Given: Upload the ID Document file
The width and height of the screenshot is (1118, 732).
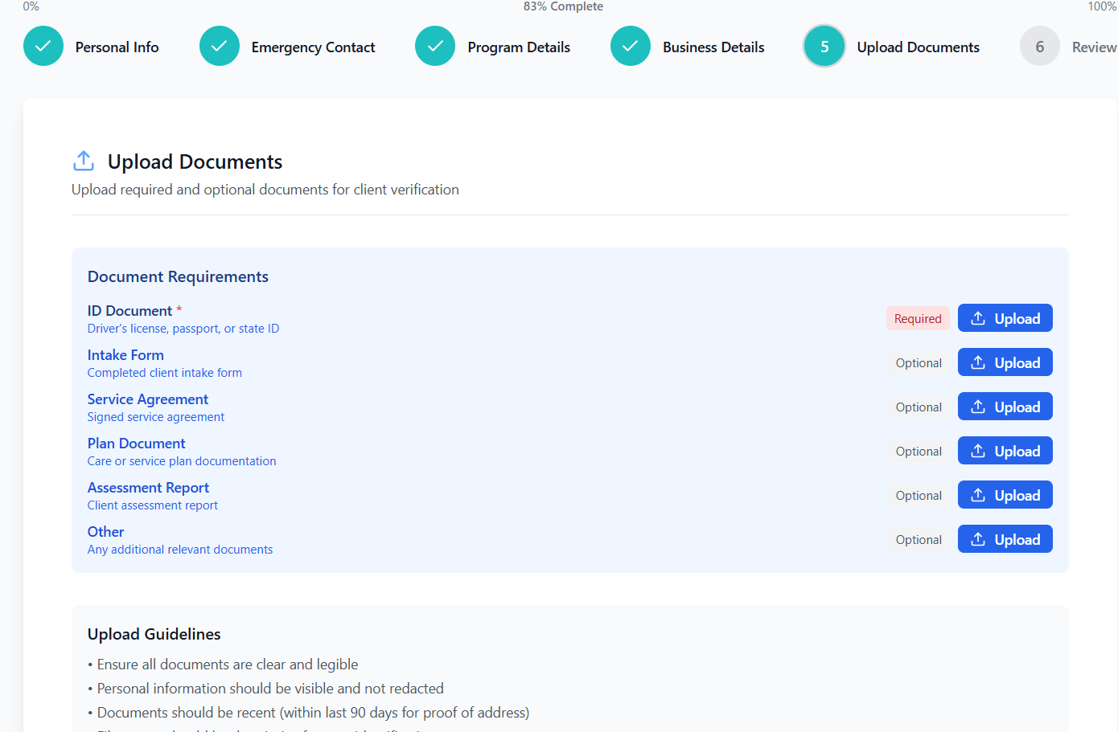Looking at the screenshot, I should pyautogui.click(x=1005, y=317).
